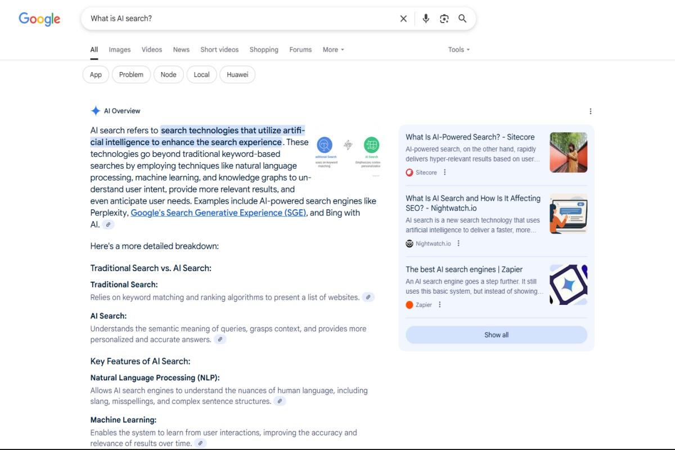Click the 'AI Overview' label text
The image size is (675, 450).
click(x=122, y=111)
